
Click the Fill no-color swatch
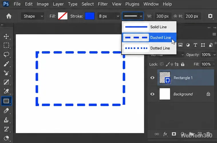(x=63, y=16)
